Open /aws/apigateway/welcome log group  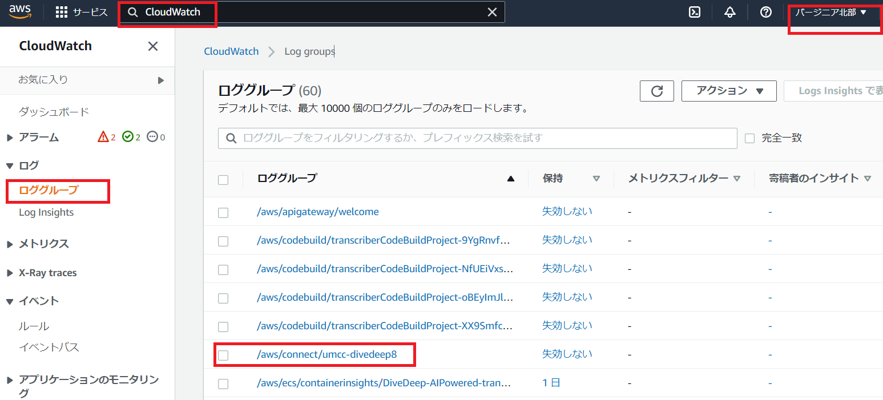[x=318, y=212]
